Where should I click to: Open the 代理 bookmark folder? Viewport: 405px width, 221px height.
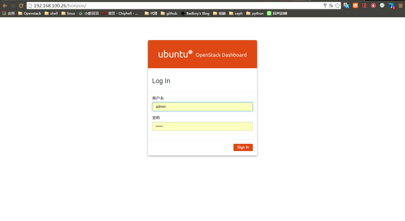[x=151, y=13]
